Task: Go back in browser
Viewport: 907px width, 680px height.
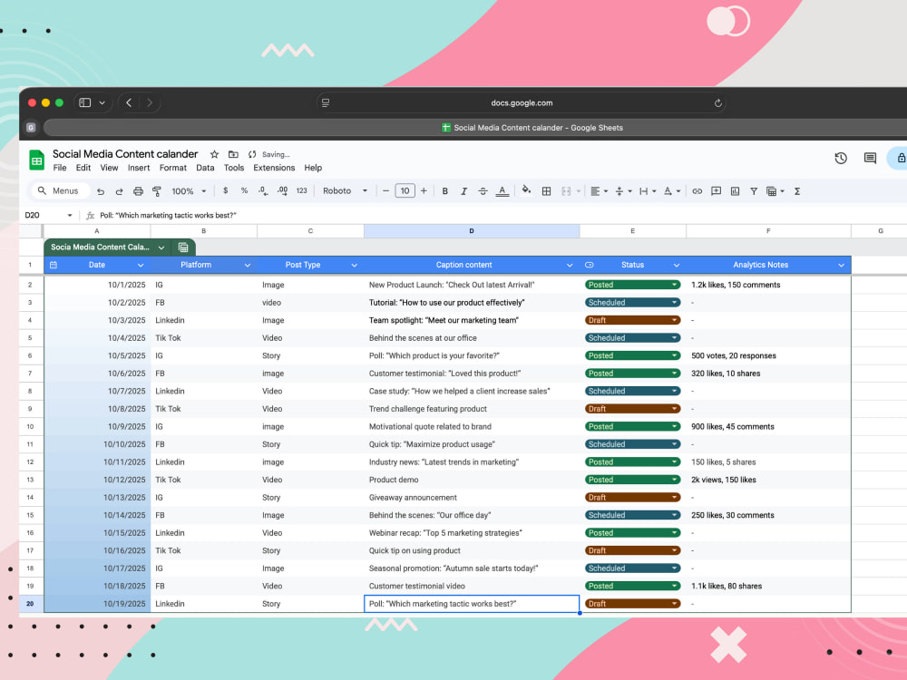Action: coord(129,103)
